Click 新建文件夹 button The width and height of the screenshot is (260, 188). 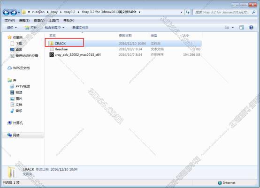[80, 28]
